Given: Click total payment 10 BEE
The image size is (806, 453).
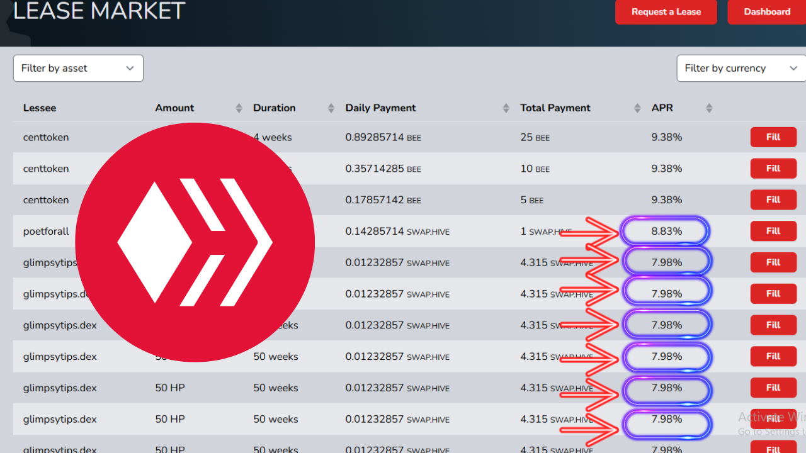Looking at the screenshot, I should (x=535, y=169).
